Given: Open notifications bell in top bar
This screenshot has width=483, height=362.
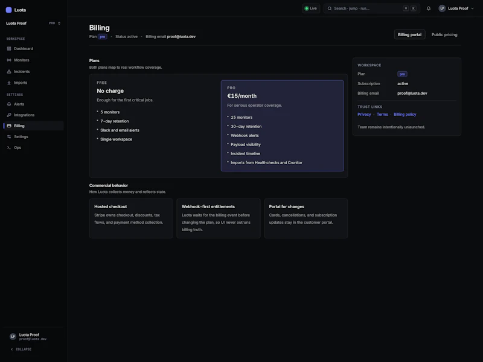Looking at the screenshot, I should click(429, 8).
